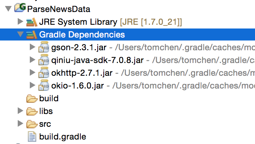Expand the okhttp-2.7.1.jar entry
Image resolution: width=255 pixels, height=144 pixels.
pos(32,72)
